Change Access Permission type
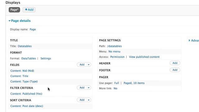This screenshot has height=112, width=199. click(118, 57)
